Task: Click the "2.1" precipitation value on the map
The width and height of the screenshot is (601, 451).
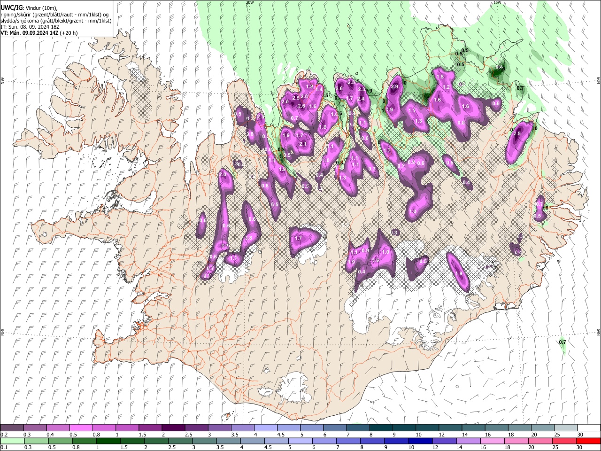Action: tap(303, 144)
